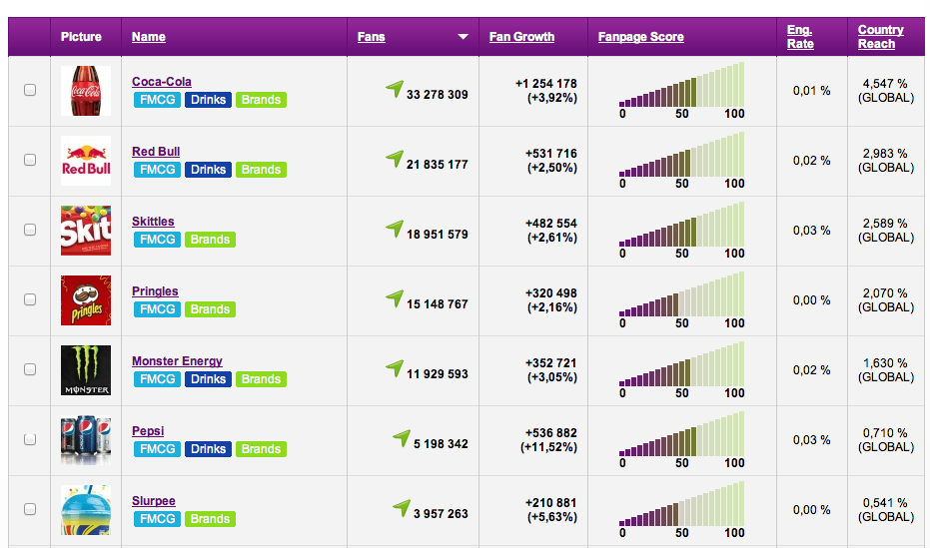930x548 pixels.
Task: Open the Monster Energy logo picture
Action: [x=86, y=370]
